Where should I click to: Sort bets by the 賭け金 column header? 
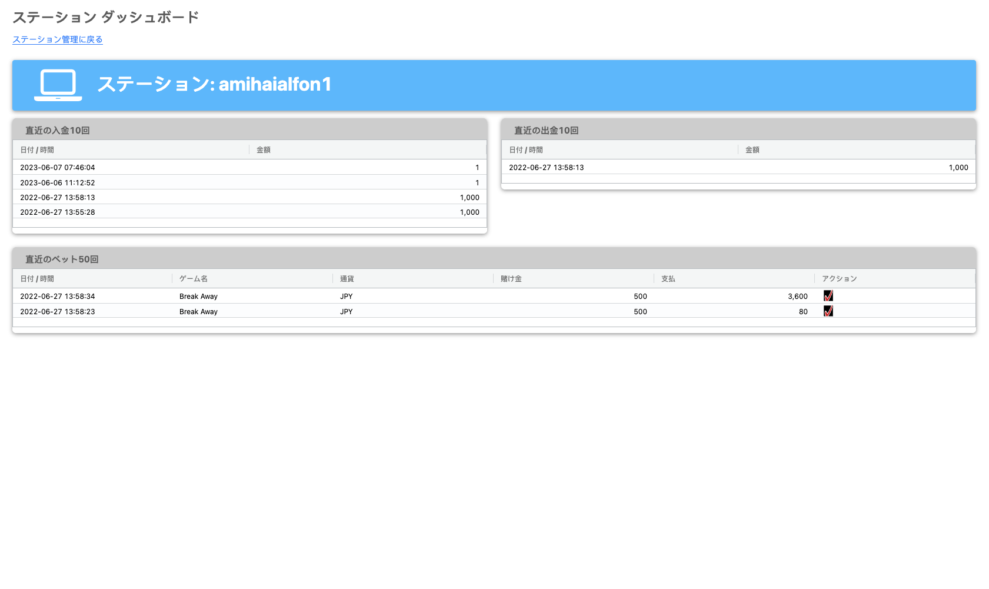511,279
